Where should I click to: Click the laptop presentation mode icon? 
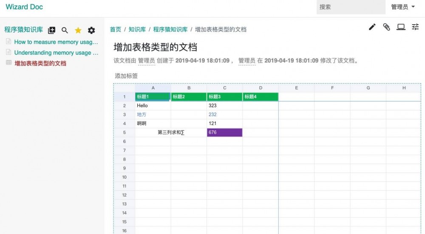pos(401,27)
